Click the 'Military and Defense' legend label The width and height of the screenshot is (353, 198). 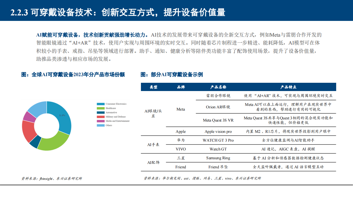[116, 117]
